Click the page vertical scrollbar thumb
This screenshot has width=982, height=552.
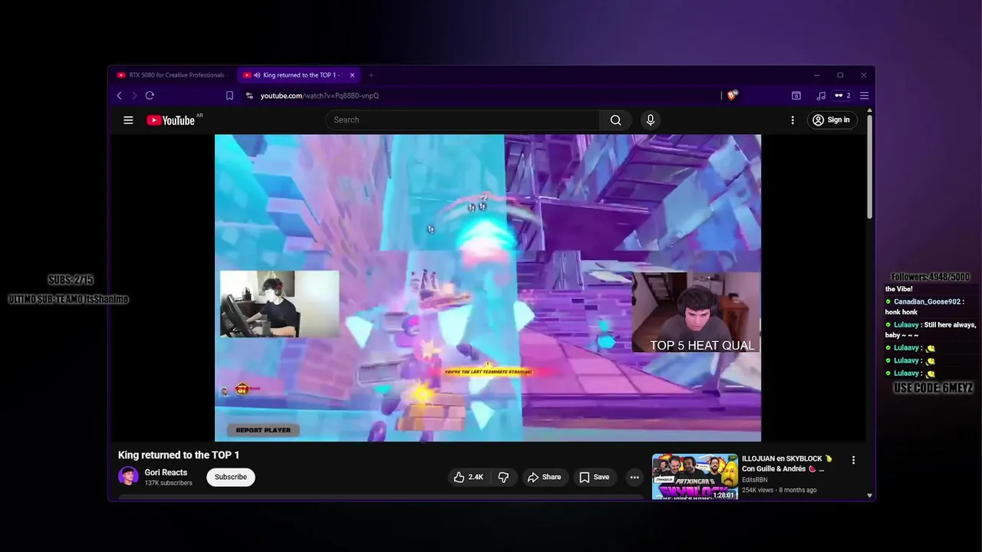point(869,166)
